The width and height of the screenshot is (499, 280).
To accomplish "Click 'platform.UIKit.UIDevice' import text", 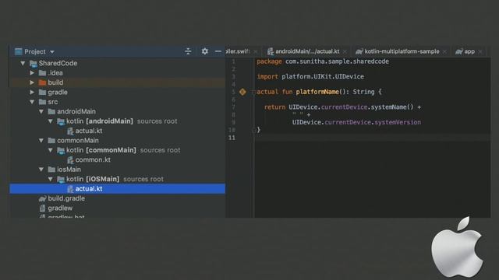I will (323, 76).
